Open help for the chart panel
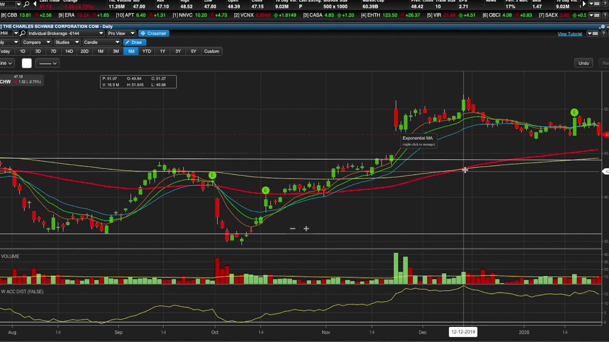This screenshot has width=609, height=342. click(x=603, y=34)
